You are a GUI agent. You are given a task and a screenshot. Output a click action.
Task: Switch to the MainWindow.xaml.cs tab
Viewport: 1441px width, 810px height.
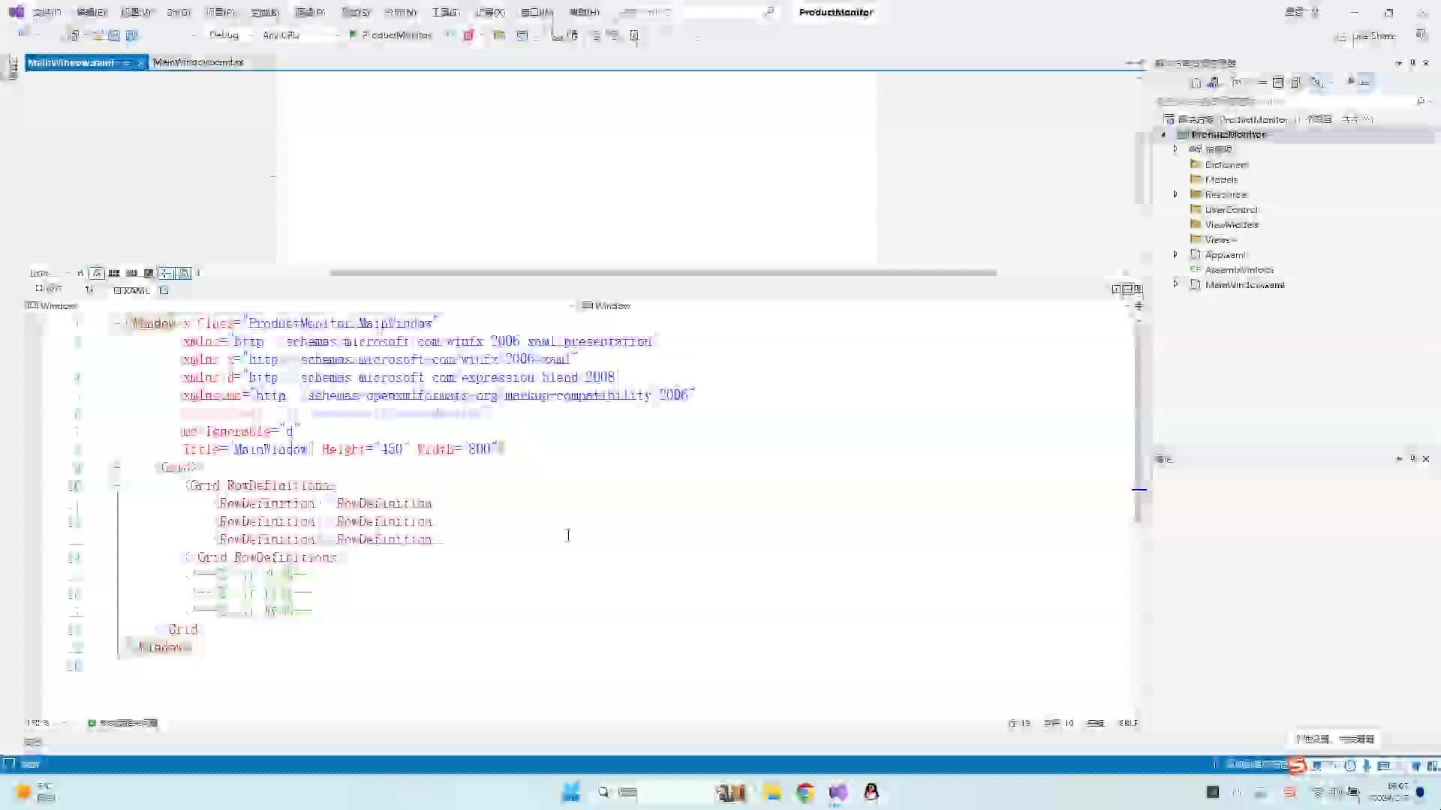[x=198, y=62]
